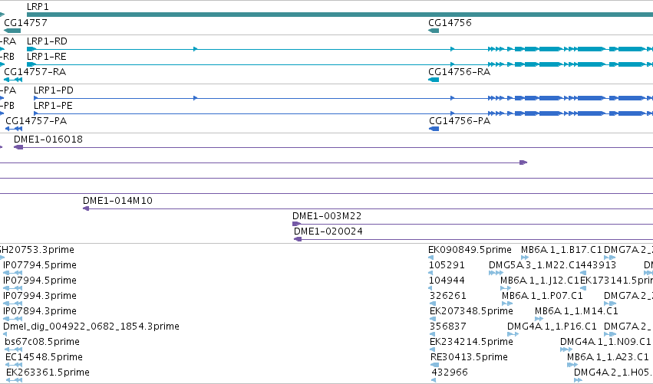The width and height of the screenshot is (653, 384).
Task: Click the CG14756 gene glyph bar
Action: (x=434, y=31)
